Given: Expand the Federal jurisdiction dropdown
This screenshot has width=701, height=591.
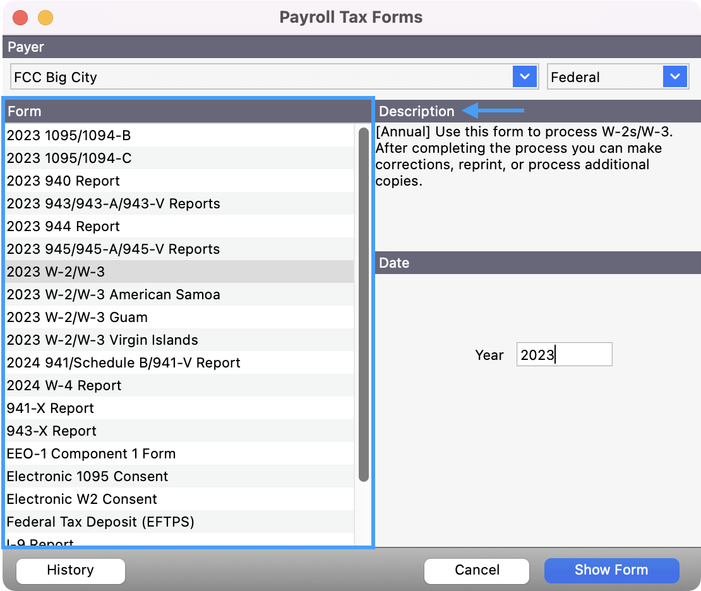Looking at the screenshot, I should (674, 77).
